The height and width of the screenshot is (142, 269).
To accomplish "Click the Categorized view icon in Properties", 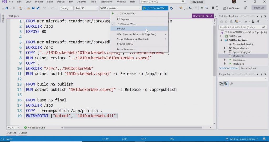I will tap(221, 84).
